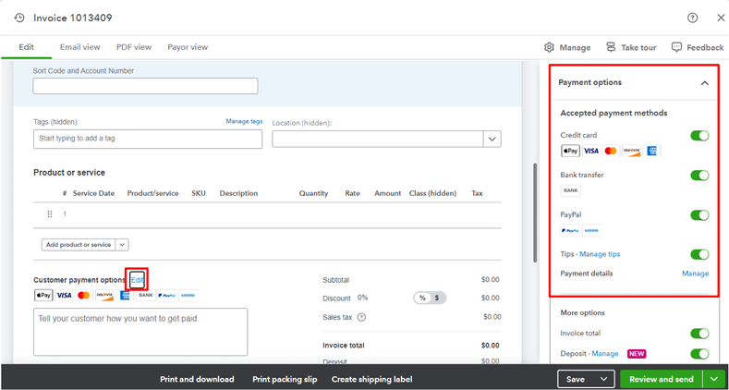This screenshot has height=390, width=729.
Task: Focus Sort Code and Account Number field
Action: point(145,86)
